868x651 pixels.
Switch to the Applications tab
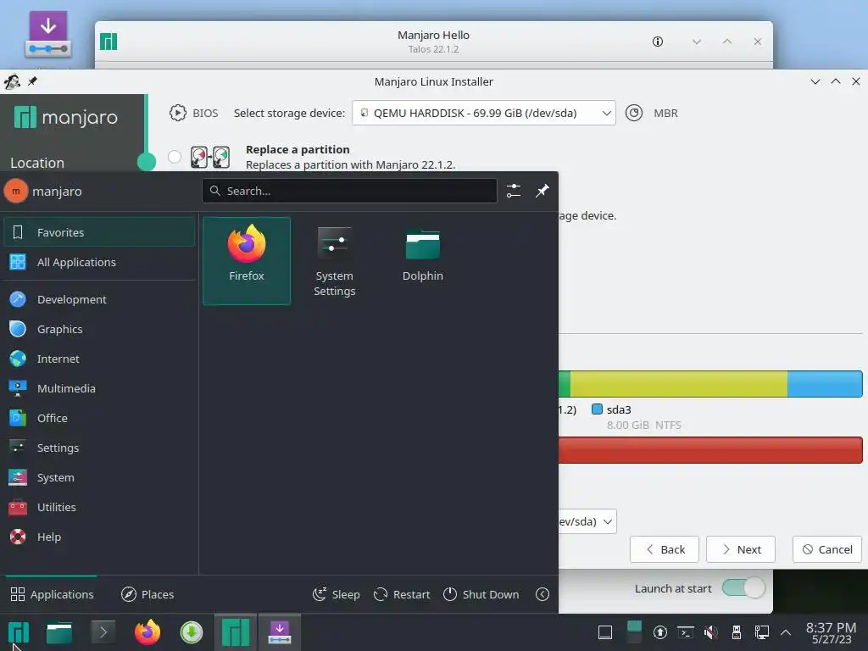click(x=52, y=594)
